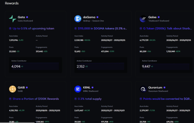Click the 'KRNL Starboard' subtitle
This screenshot has width=194, height=123.
pyautogui.click(x=90, y=91)
